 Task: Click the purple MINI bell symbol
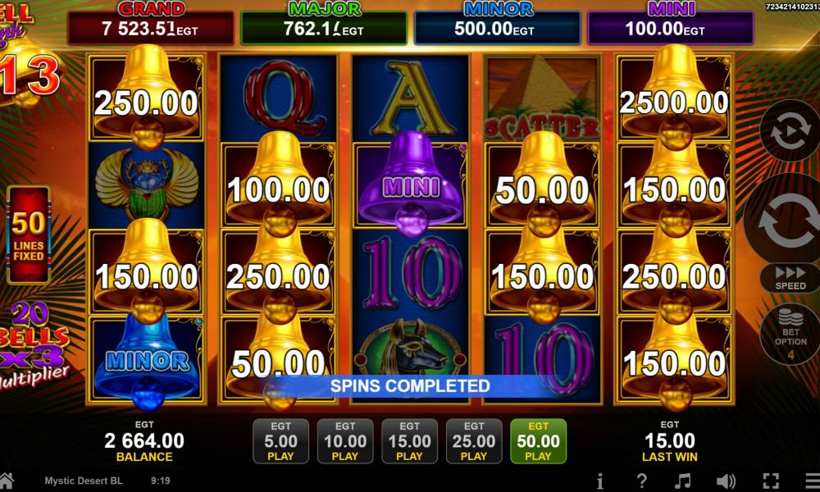point(411,184)
